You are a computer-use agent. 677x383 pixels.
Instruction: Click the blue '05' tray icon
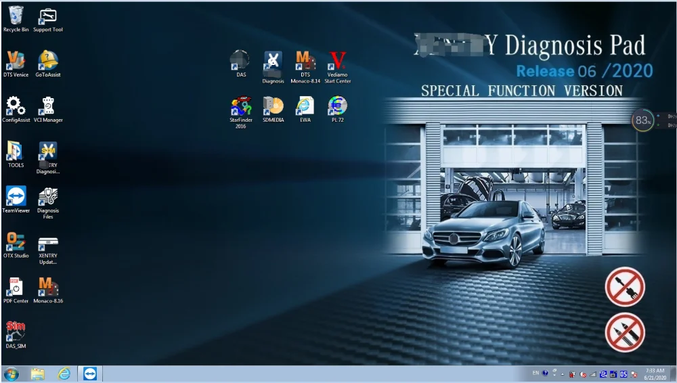pyautogui.click(x=624, y=374)
